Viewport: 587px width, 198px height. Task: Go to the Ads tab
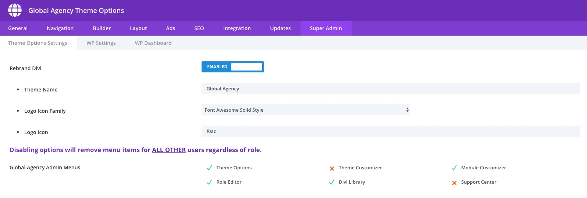[170, 28]
